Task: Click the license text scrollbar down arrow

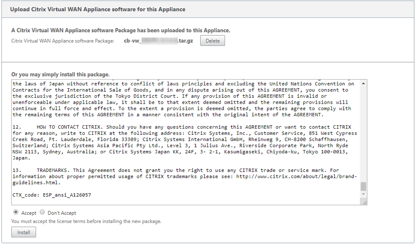Action: pyautogui.click(x=363, y=194)
